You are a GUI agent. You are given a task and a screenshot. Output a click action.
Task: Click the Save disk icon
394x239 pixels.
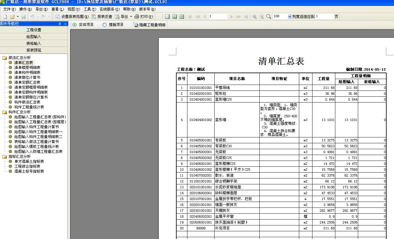click(x=24, y=16)
